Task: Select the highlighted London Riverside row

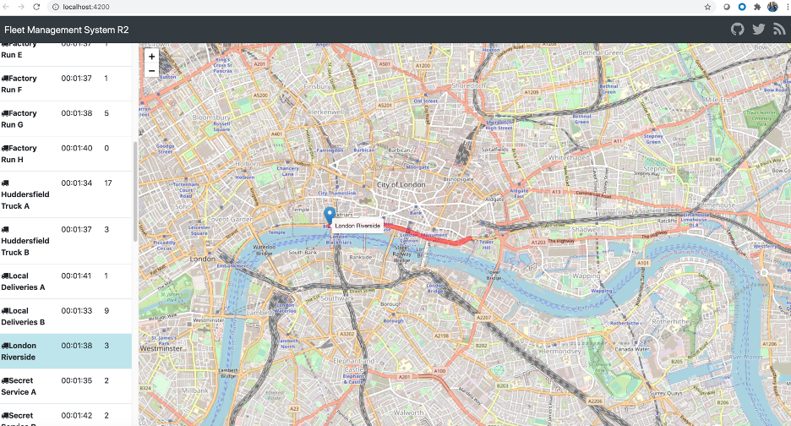Action: 66,352
